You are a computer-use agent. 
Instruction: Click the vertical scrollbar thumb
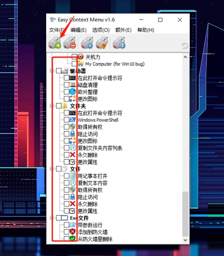185,214
